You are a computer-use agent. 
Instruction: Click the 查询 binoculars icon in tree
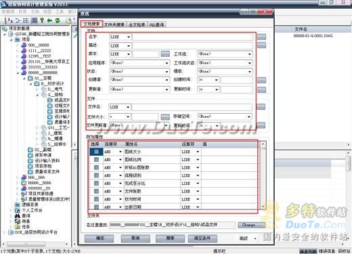[x=18, y=215]
